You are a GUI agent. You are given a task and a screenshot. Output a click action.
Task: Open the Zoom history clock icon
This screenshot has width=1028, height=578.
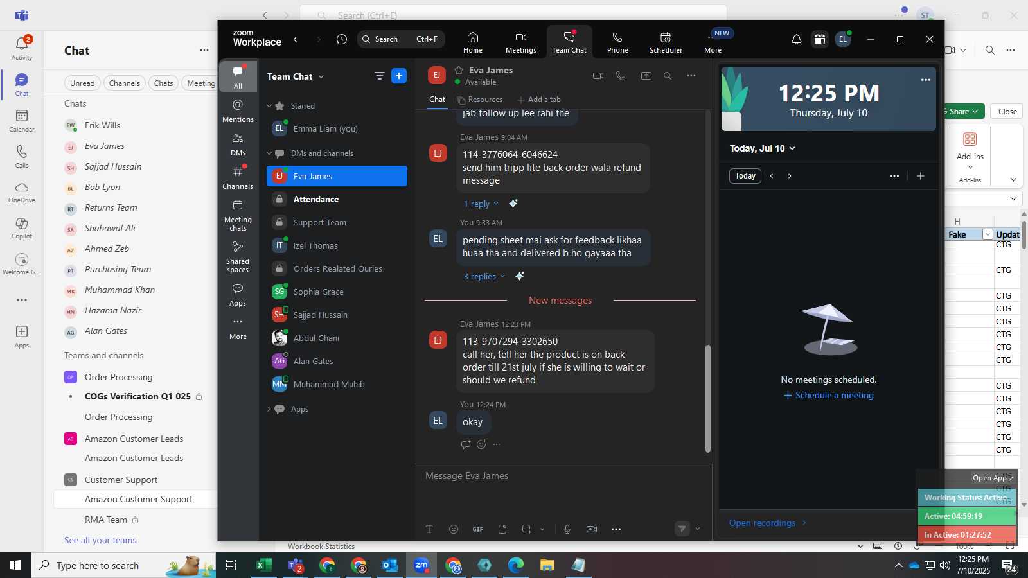(341, 39)
